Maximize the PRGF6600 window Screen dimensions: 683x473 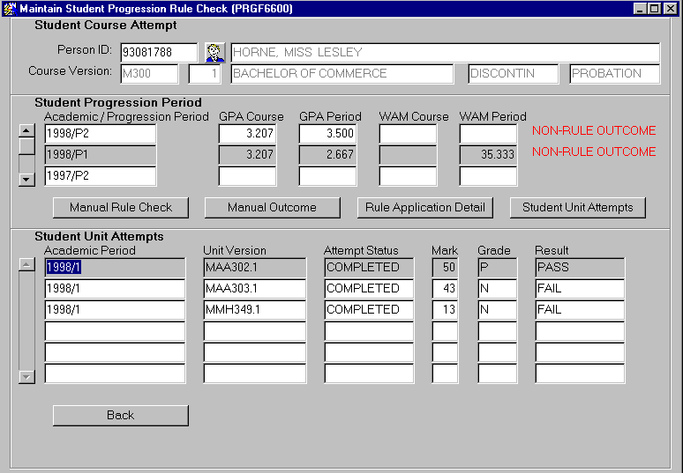[x=654, y=8]
